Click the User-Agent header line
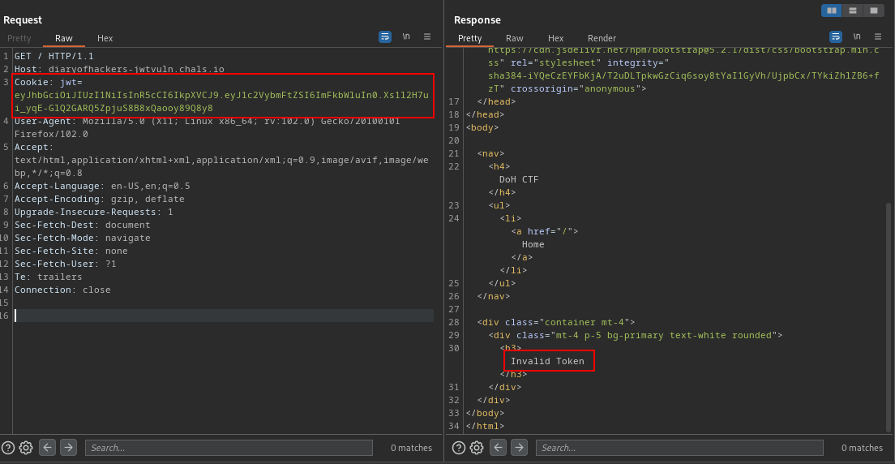 tap(208, 127)
